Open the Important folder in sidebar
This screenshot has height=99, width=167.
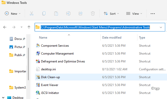(18, 71)
